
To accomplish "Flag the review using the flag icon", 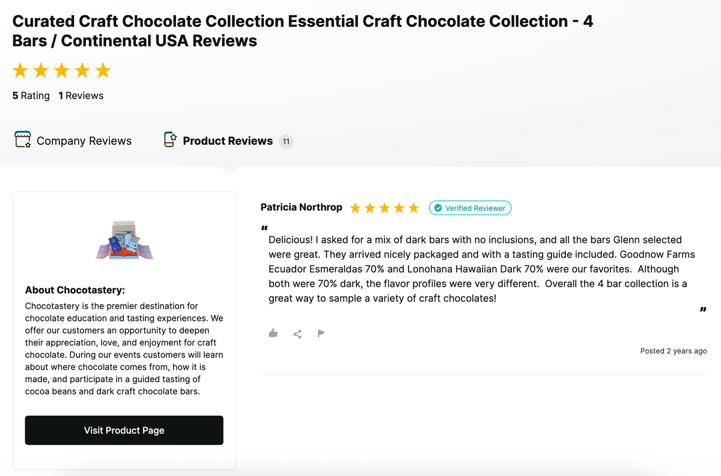I will tap(321, 333).
